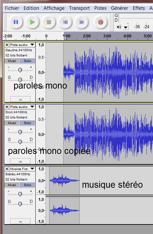Open the Effets menu
This screenshot has height=234, width=153.
139,8
